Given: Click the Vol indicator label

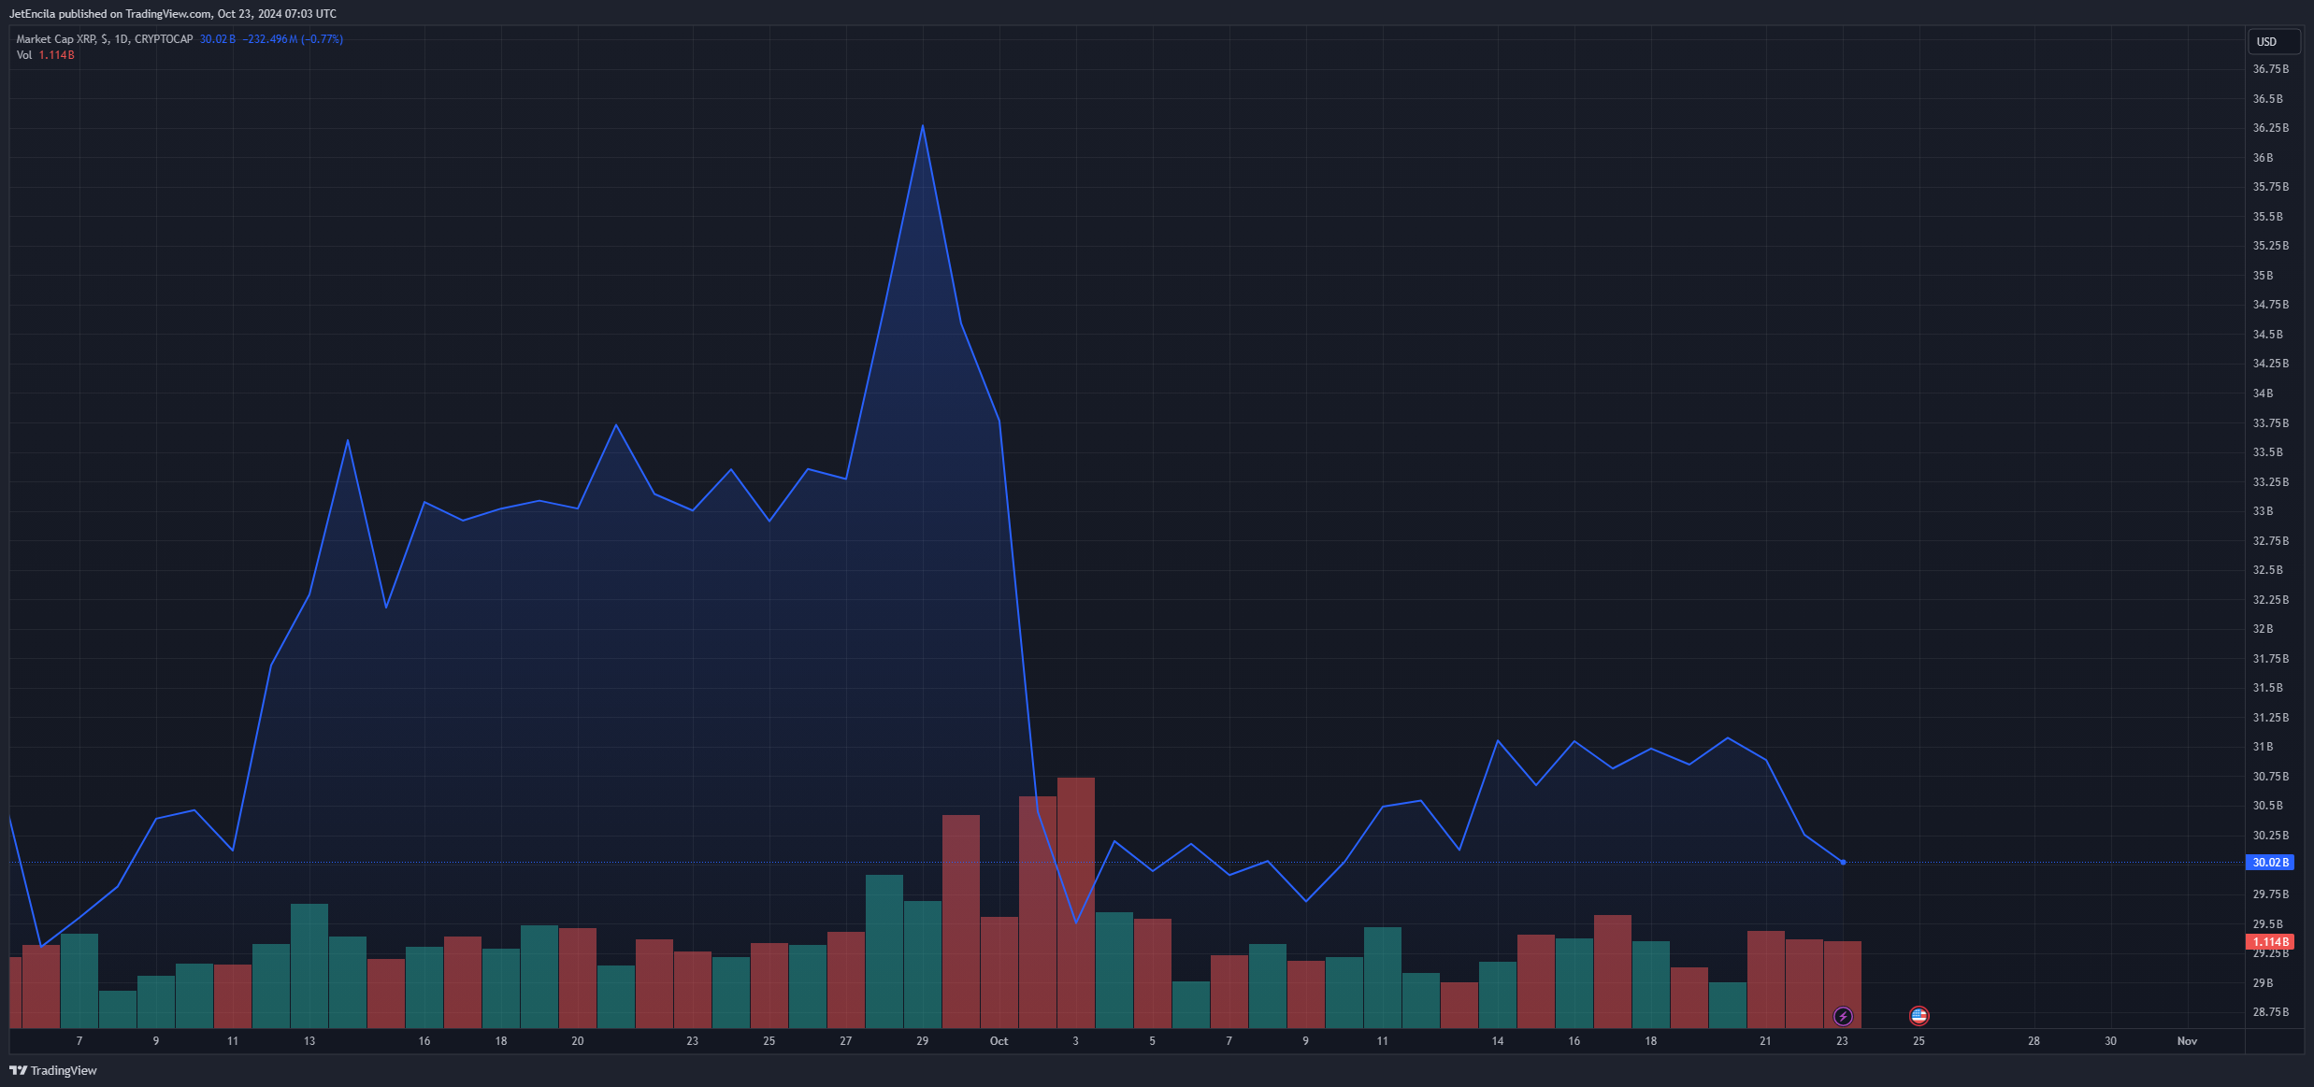Looking at the screenshot, I should click(24, 55).
